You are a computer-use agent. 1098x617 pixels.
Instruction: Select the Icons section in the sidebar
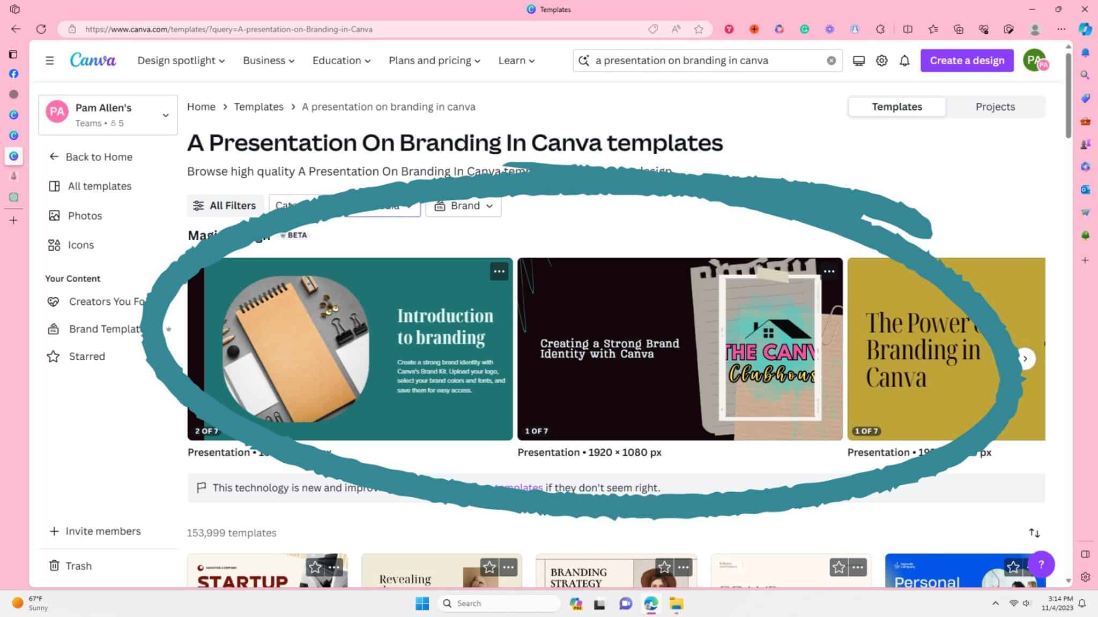pyautogui.click(x=81, y=245)
